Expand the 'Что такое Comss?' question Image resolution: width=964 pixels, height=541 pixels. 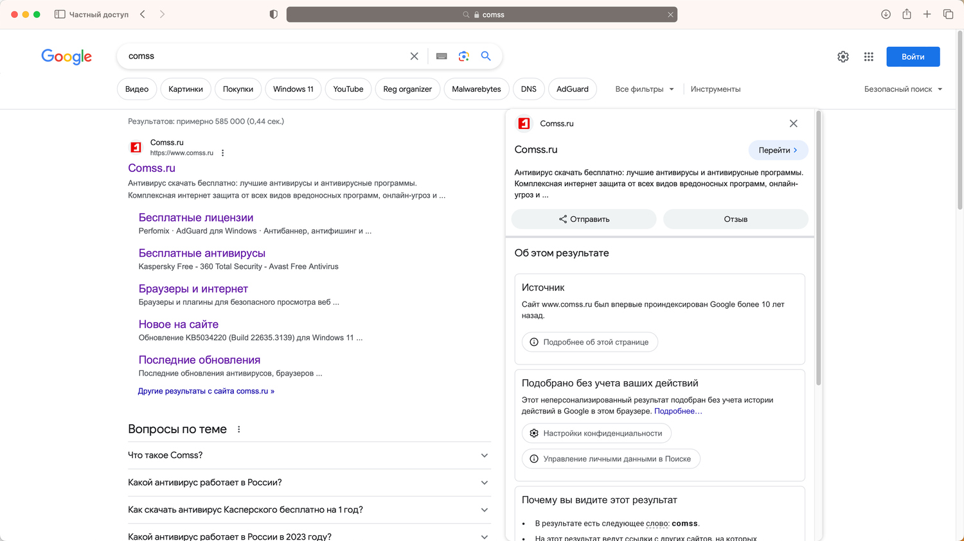tap(485, 456)
